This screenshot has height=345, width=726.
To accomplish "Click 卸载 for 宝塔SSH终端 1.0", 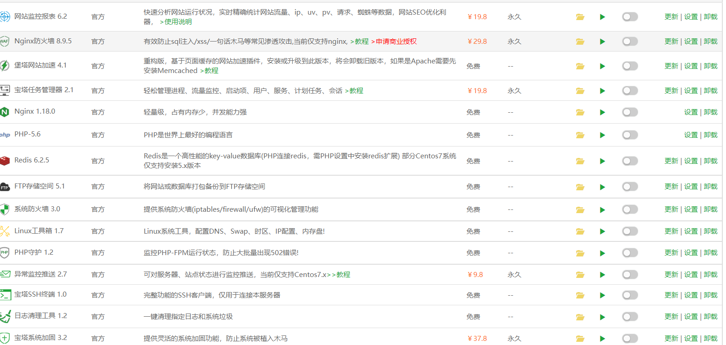I will coord(710,295).
